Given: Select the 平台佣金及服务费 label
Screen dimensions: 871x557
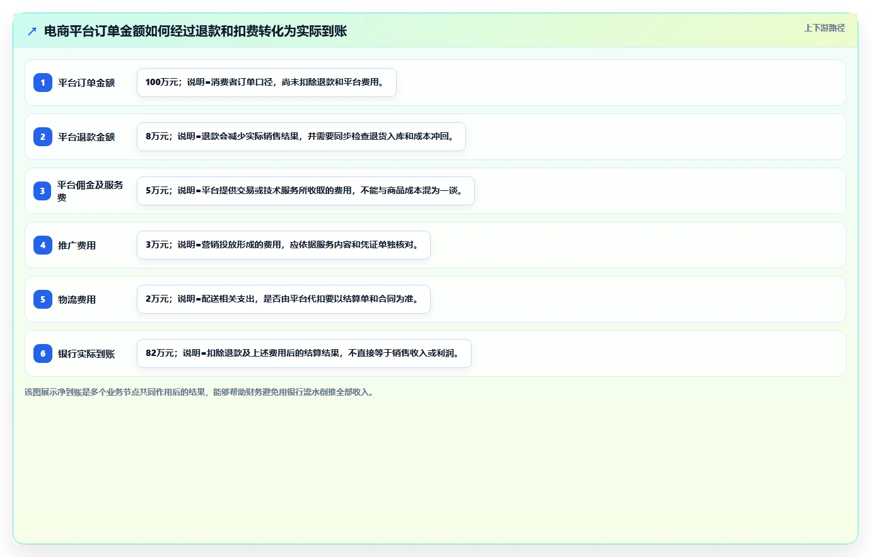Looking at the screenshot, I should pyautogui.click(x=90, y=191).
